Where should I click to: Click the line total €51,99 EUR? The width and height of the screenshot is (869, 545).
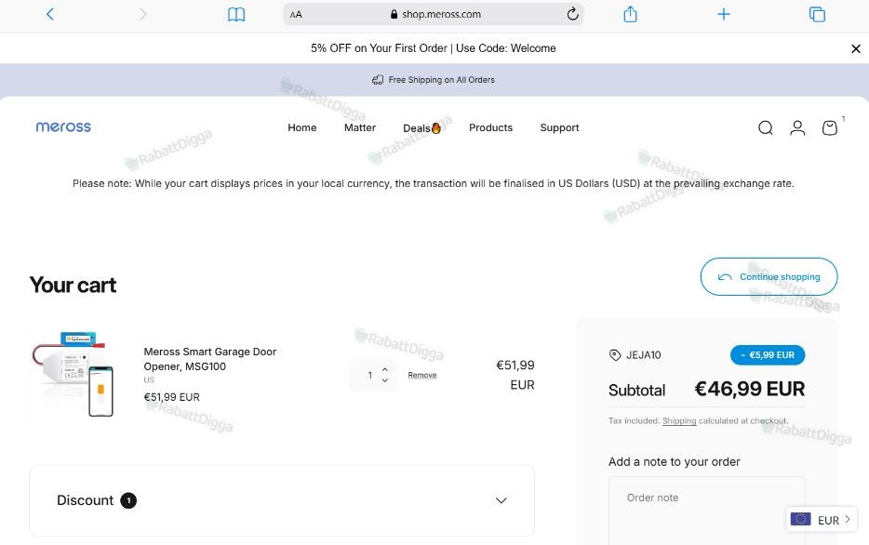point(515,375)
